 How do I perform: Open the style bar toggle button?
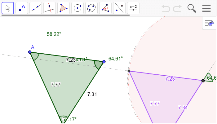pos(210,23)
